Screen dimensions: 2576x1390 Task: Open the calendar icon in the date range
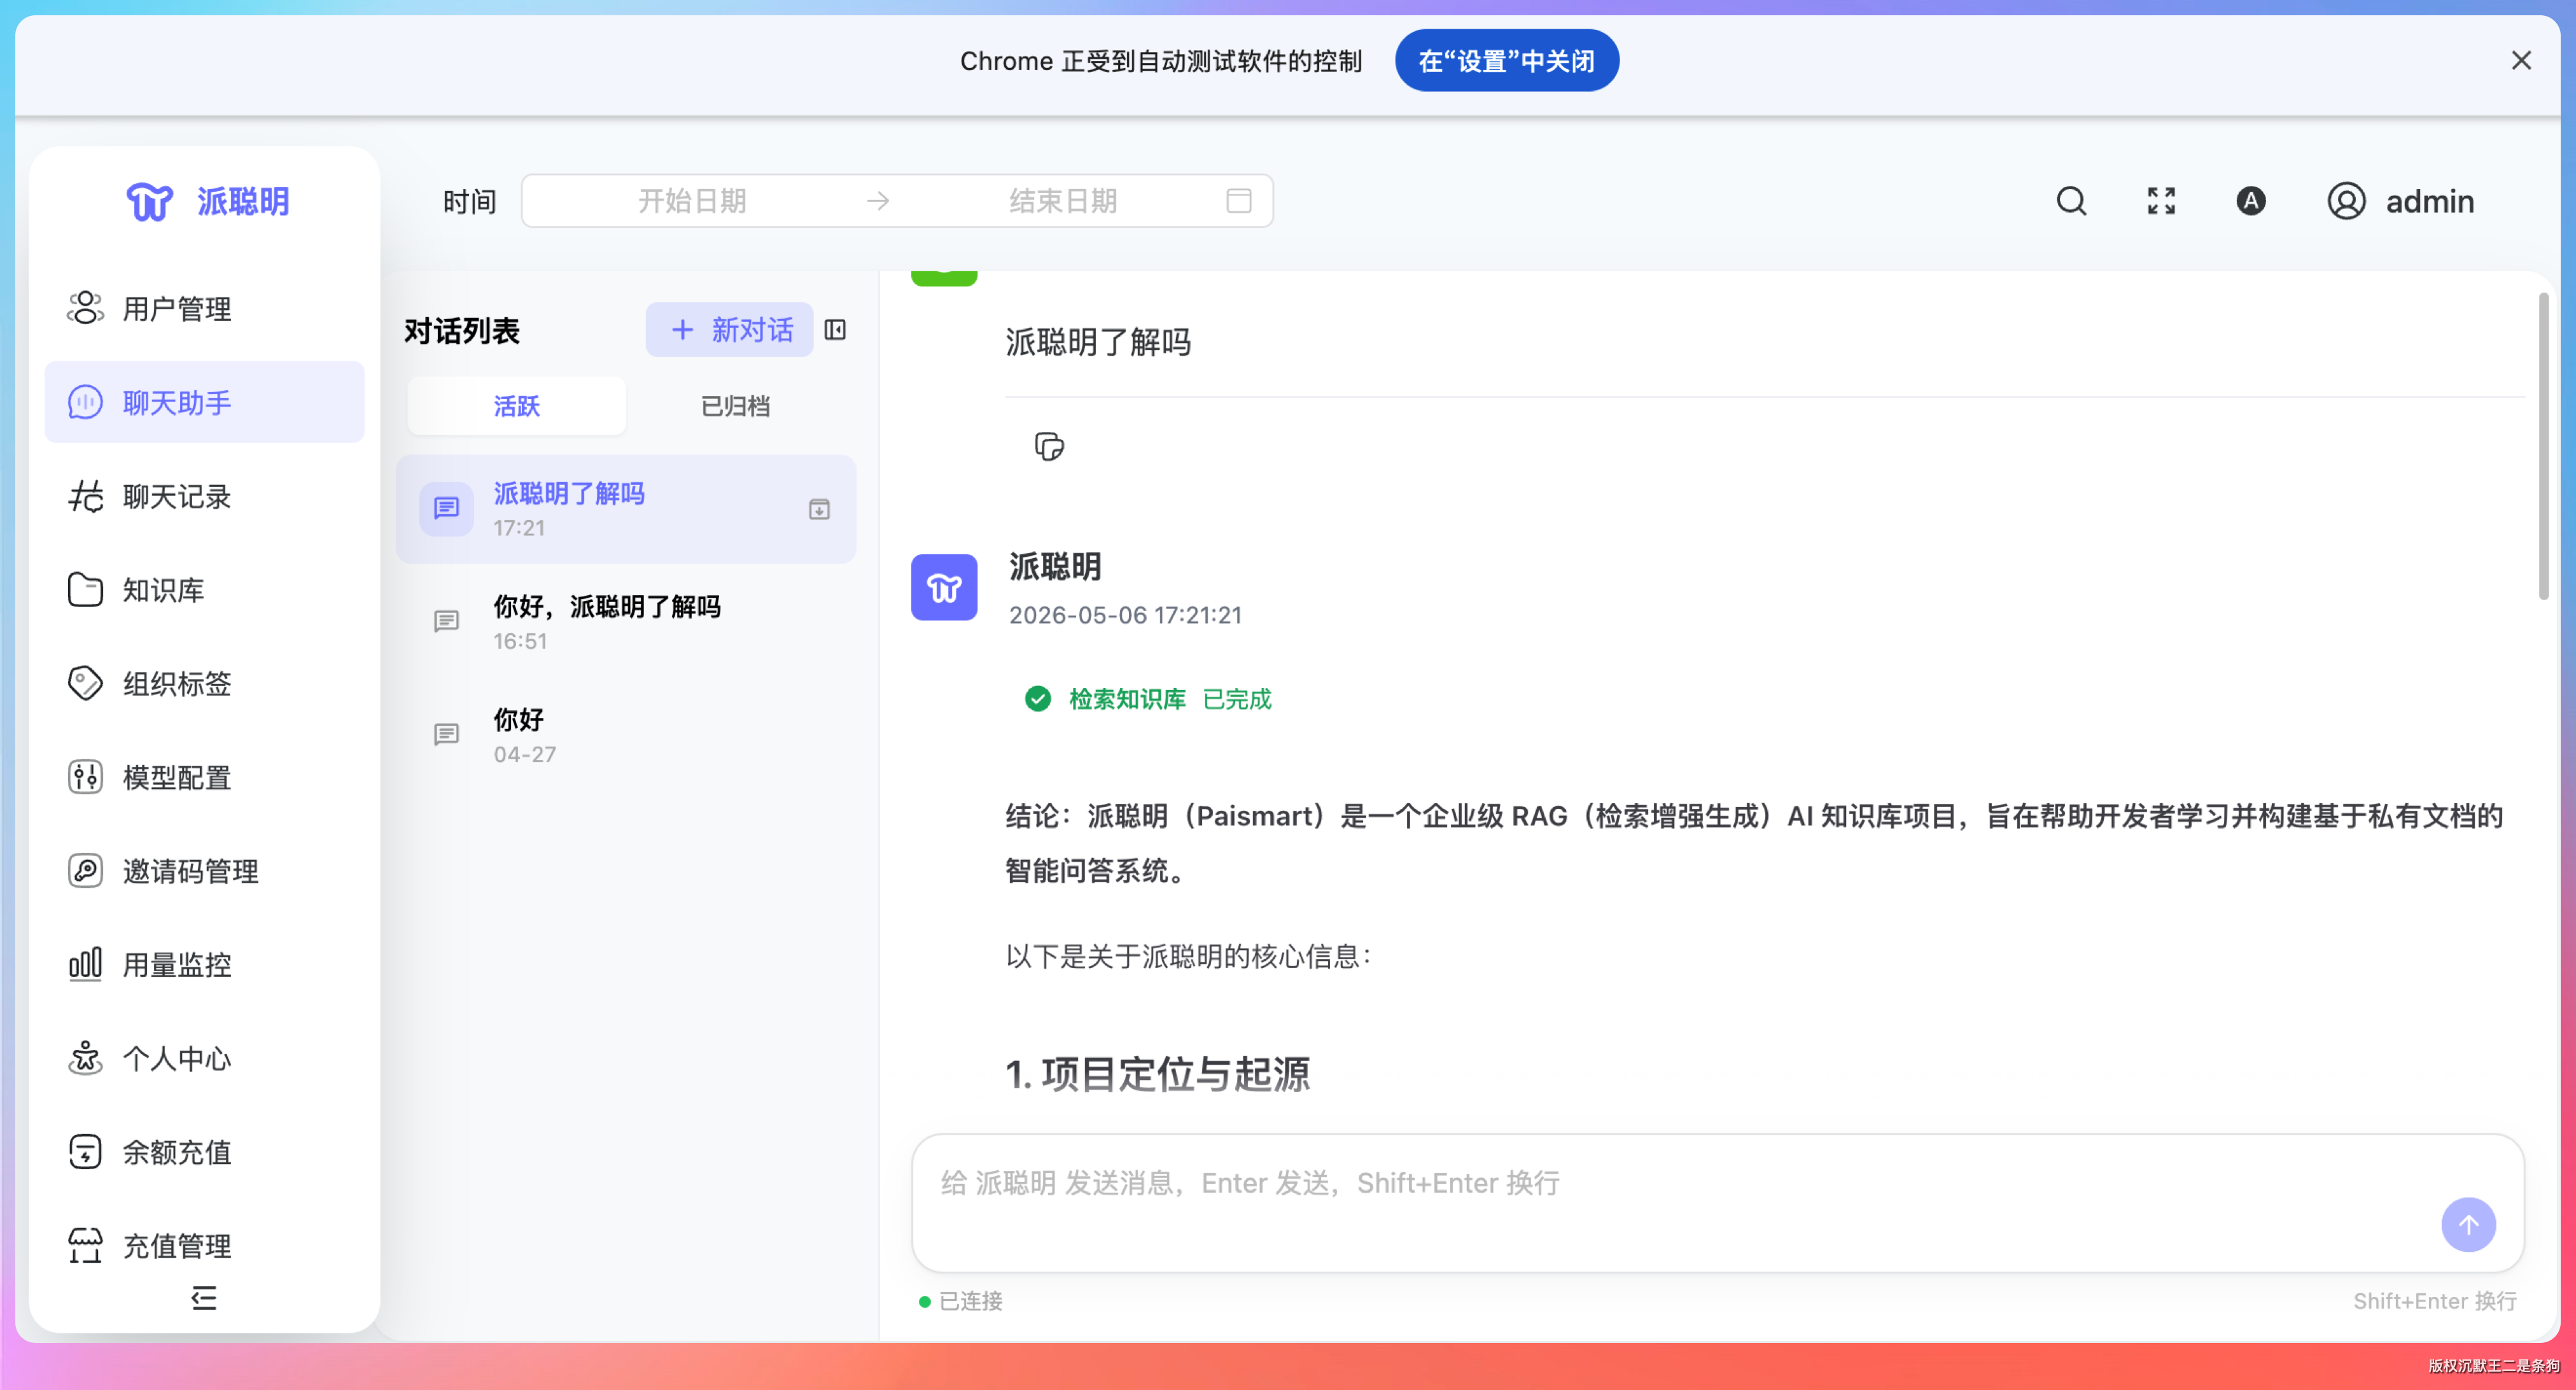click(1239, 201)
